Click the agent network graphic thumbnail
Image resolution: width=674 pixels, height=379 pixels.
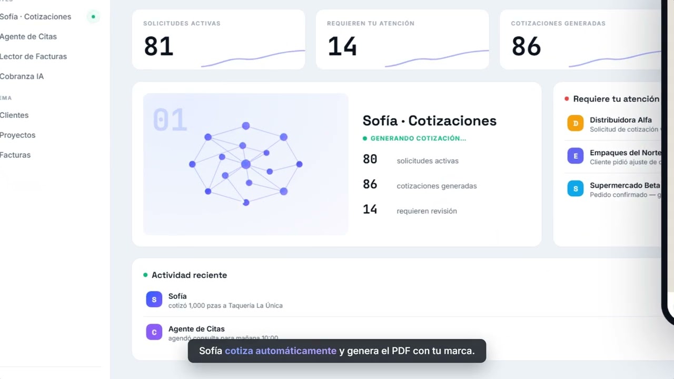click(x=246, y=164)
